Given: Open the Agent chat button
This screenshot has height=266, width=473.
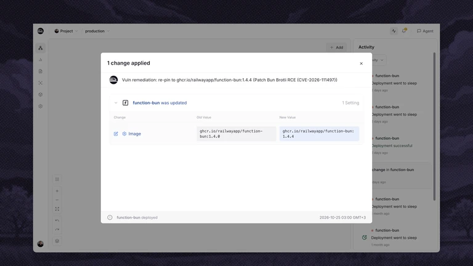Looking at the screenshot, I should (x=425, y=31).
